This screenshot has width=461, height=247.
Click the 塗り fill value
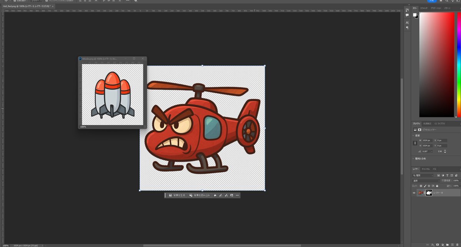(456, 186)
